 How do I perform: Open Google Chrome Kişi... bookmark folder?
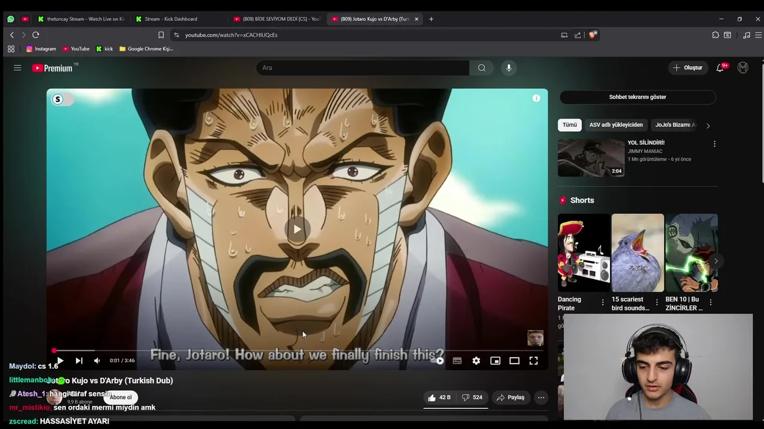point(146,49)
